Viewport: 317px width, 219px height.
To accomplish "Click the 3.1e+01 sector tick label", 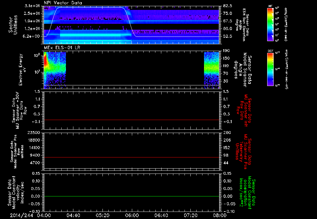I will 32,6.
